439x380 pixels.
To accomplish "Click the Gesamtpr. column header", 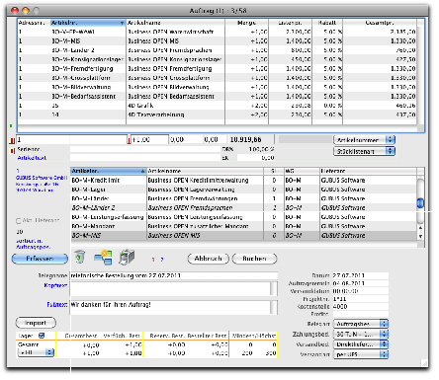I will [x=380, y=23].
